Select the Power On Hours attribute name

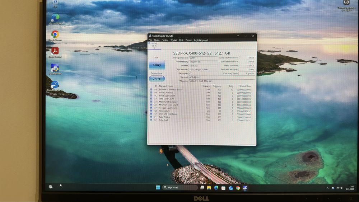pos(166,93)
